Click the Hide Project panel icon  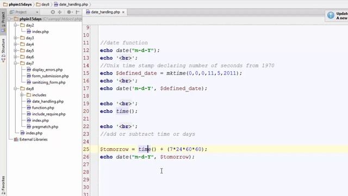point(77,12)
